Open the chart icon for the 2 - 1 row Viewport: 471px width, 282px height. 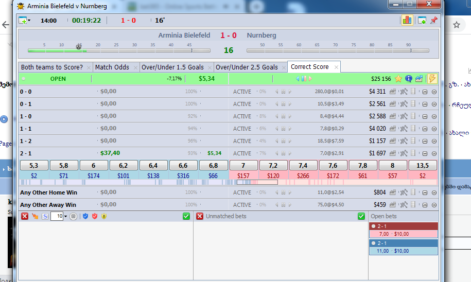pyautogui.click(x=393, y=153)
